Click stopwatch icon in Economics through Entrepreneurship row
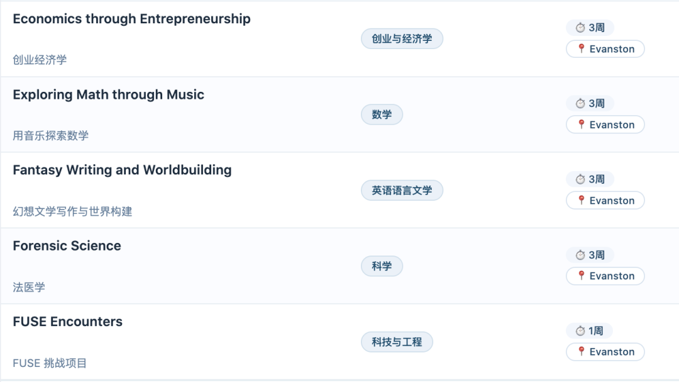 pyautogui.click(x=580, y=28)
